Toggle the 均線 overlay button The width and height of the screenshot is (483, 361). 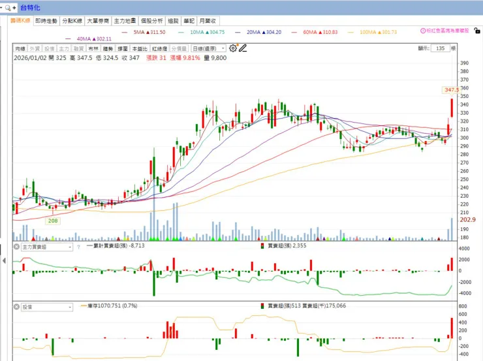point(20,49)
